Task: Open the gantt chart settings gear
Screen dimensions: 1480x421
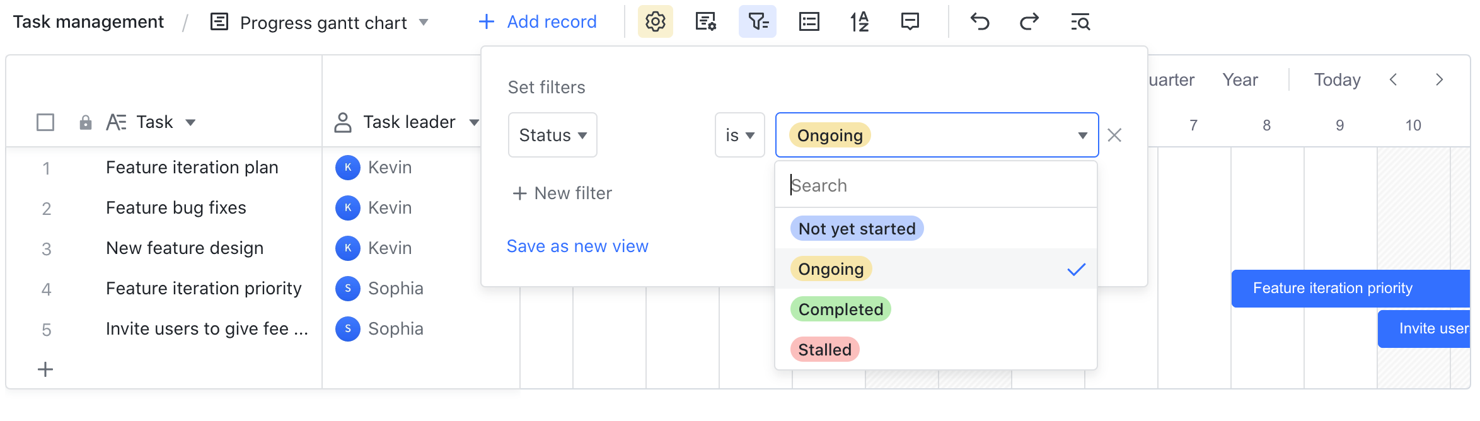Action: pyautogui.click(x=654, y=21)
